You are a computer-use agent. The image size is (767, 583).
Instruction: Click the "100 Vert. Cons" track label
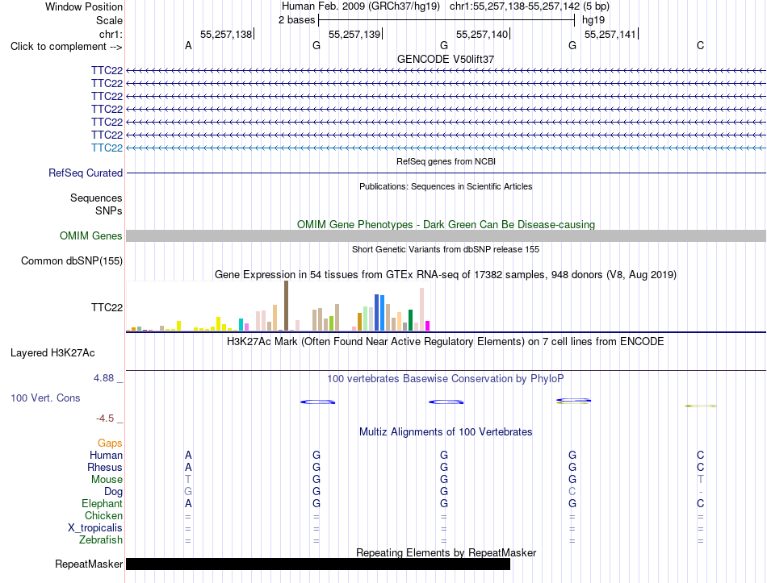45,398
